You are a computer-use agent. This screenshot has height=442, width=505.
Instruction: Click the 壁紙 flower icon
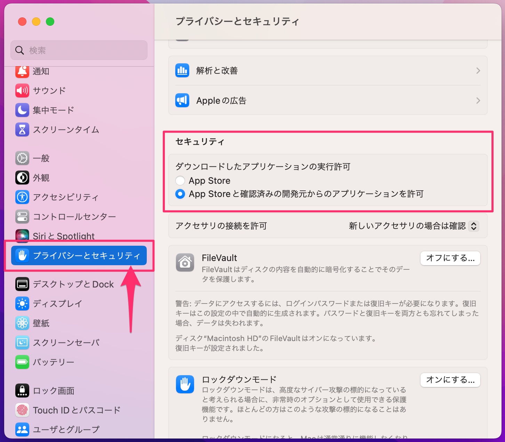22,323
